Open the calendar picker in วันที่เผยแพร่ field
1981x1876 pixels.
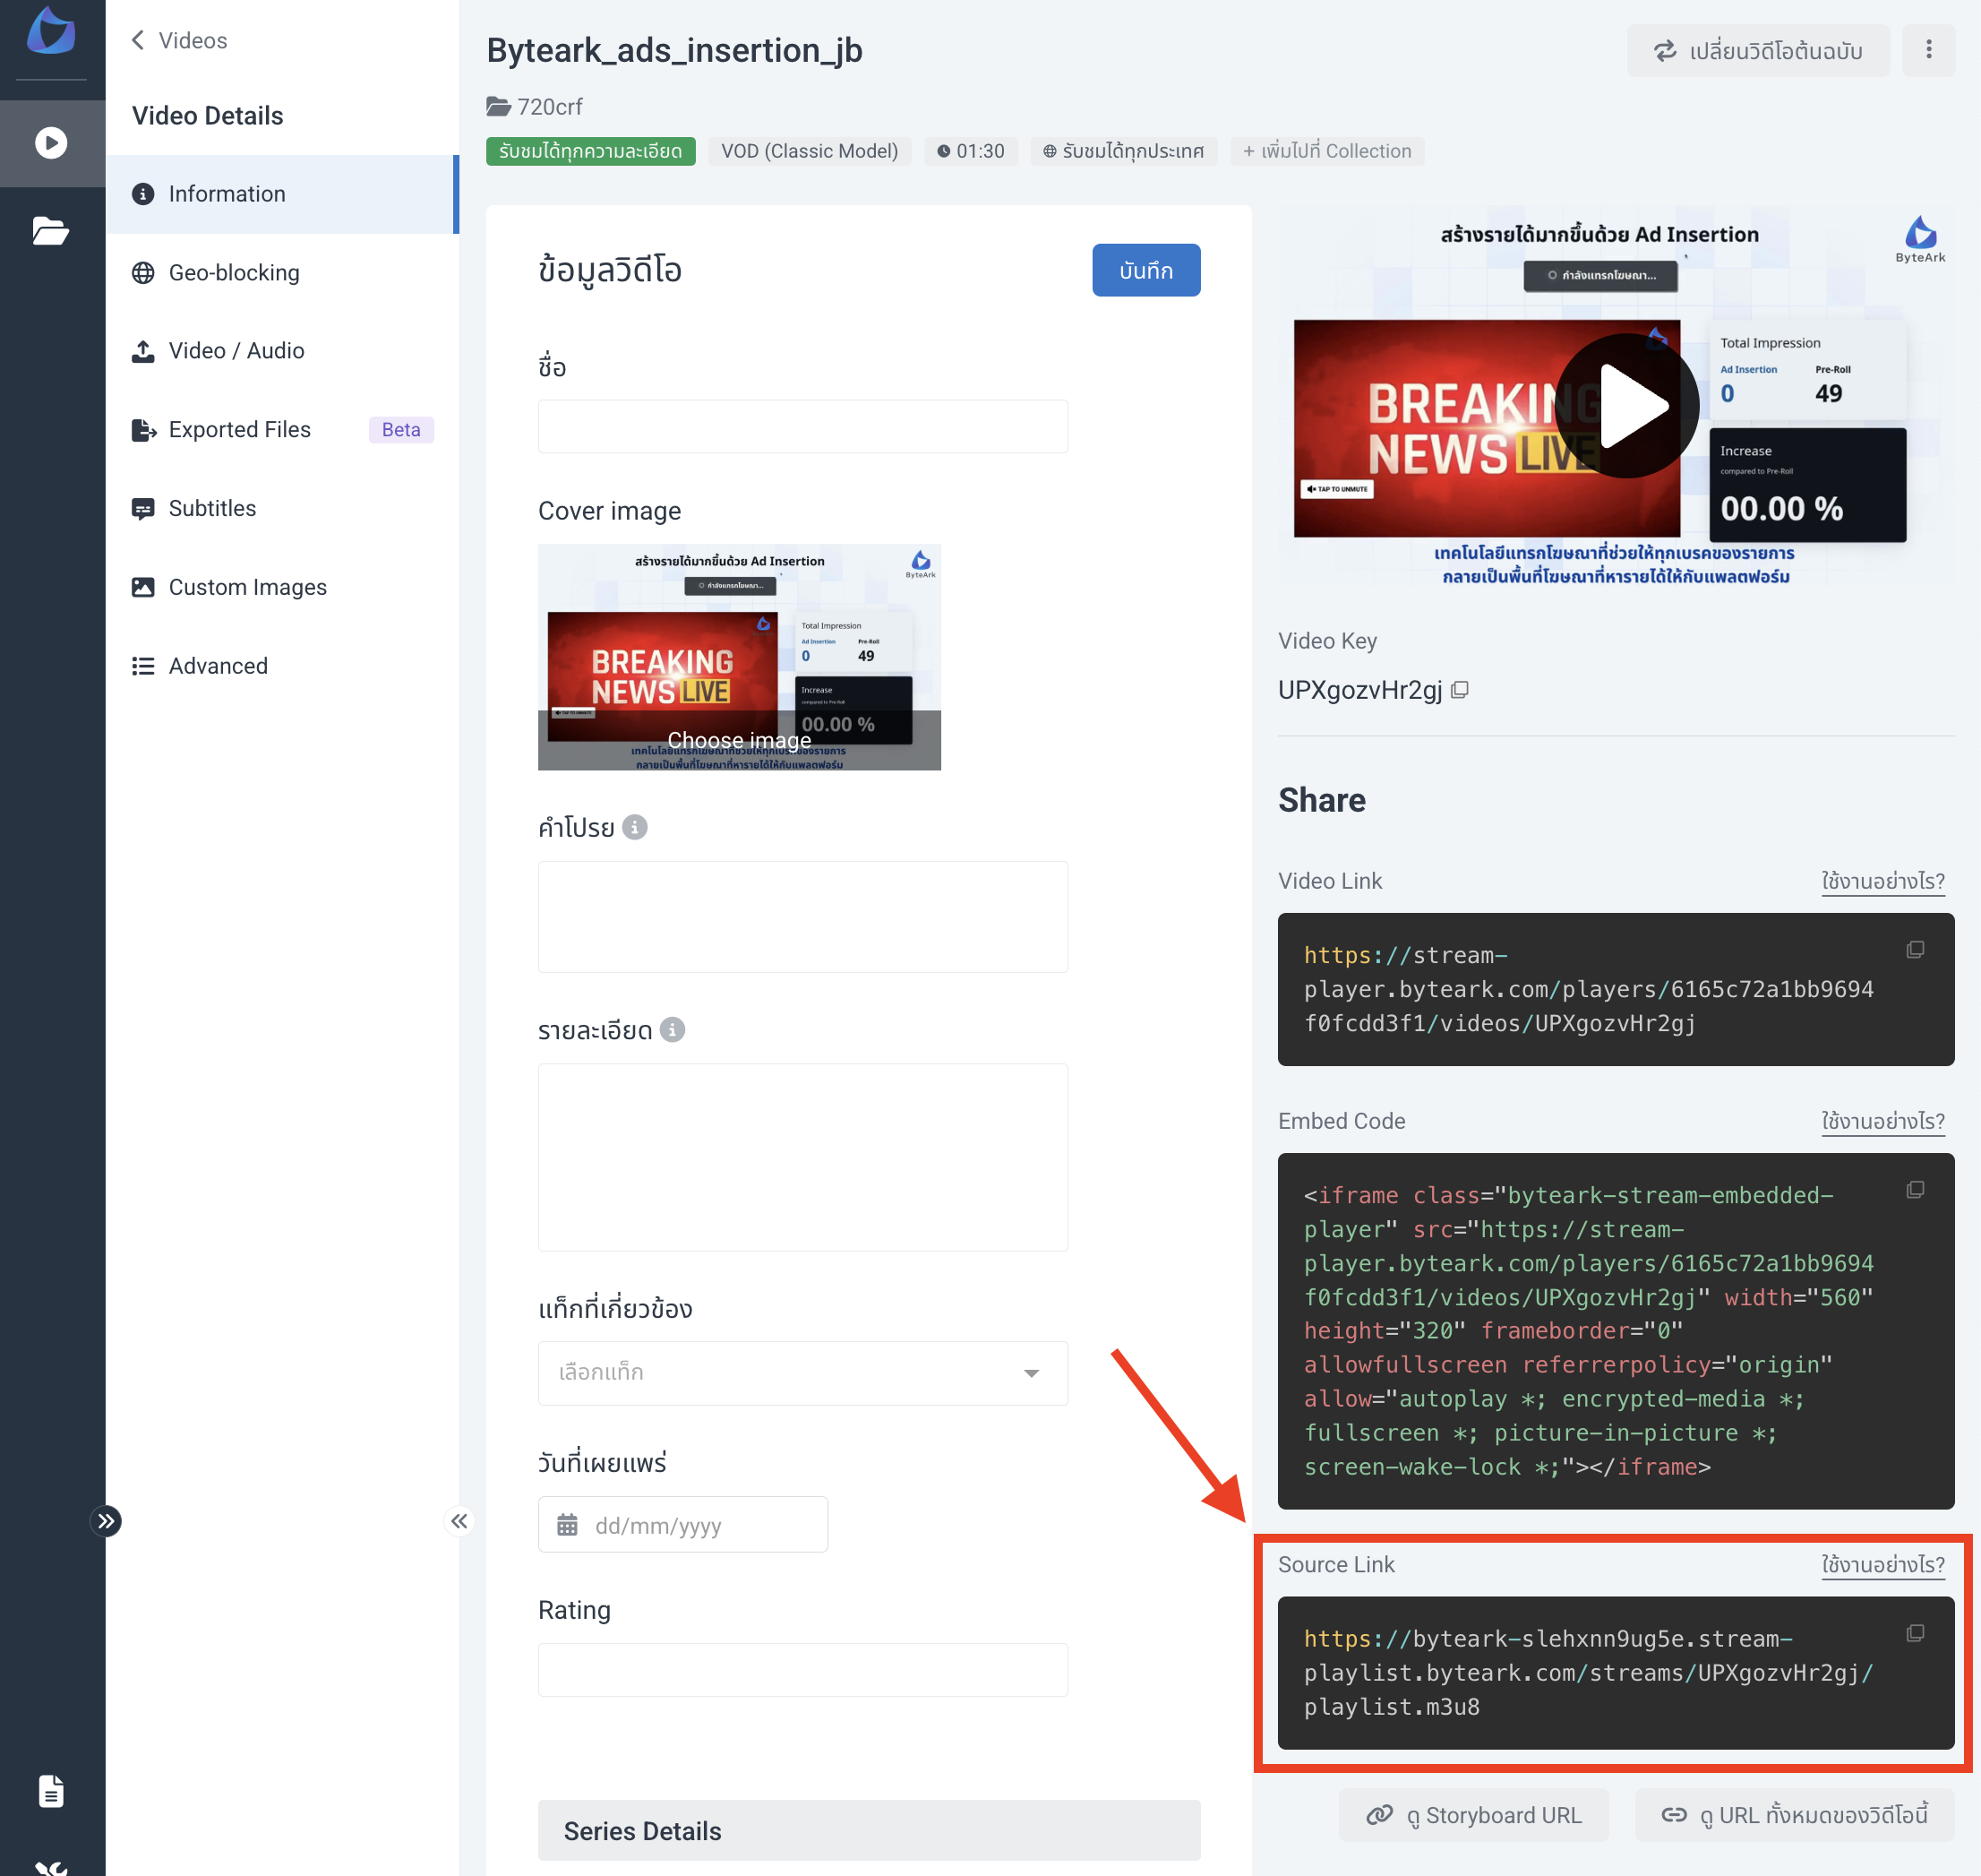[x=570, y=1524]
